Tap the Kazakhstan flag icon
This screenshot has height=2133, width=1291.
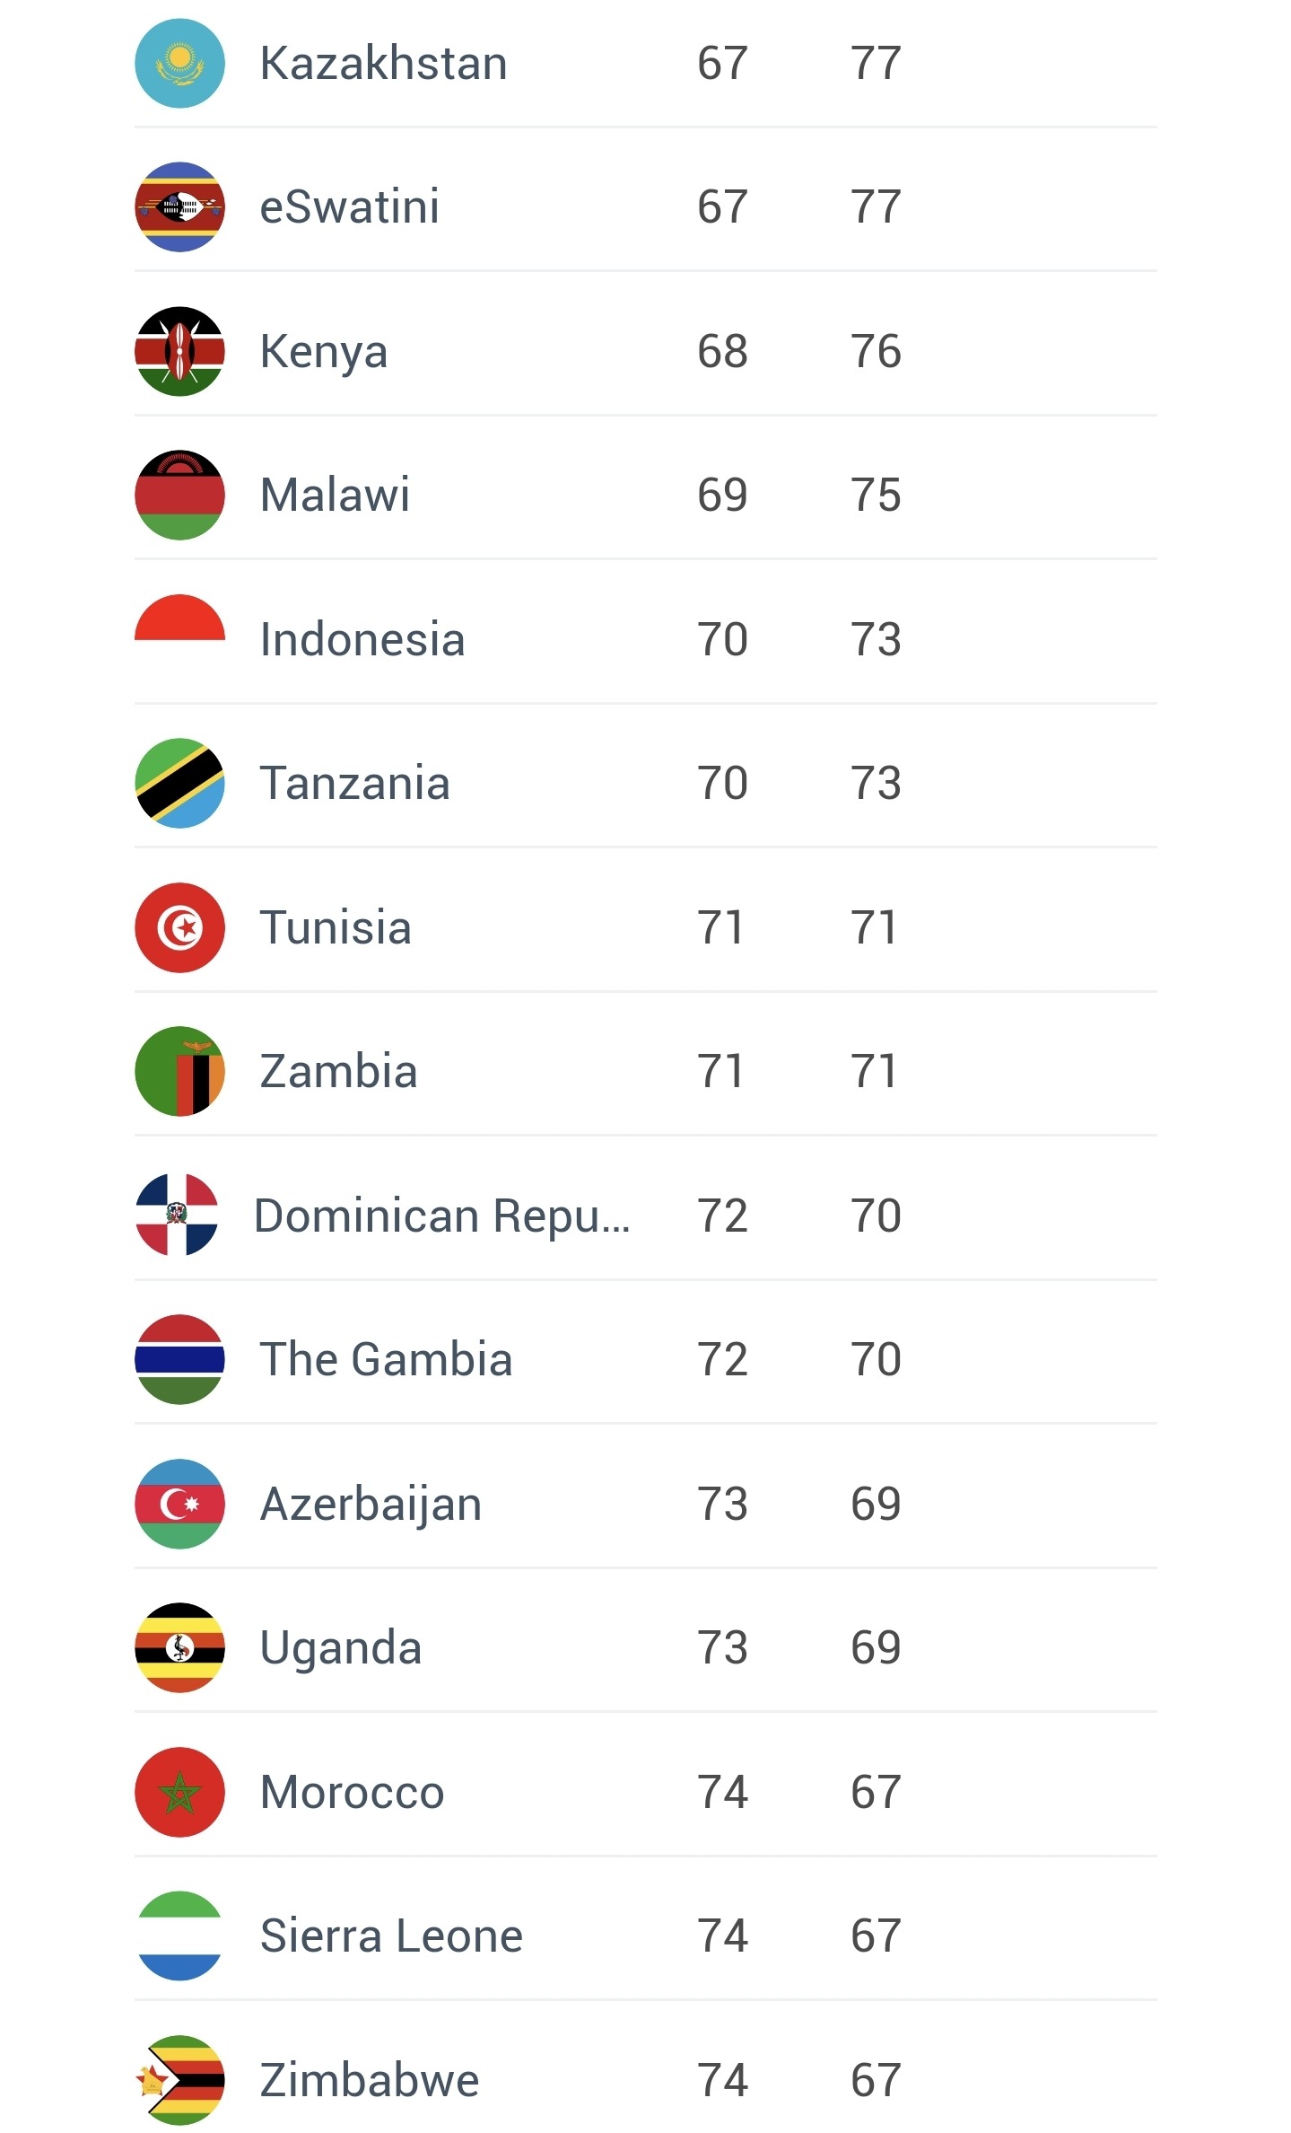(179, 63)
